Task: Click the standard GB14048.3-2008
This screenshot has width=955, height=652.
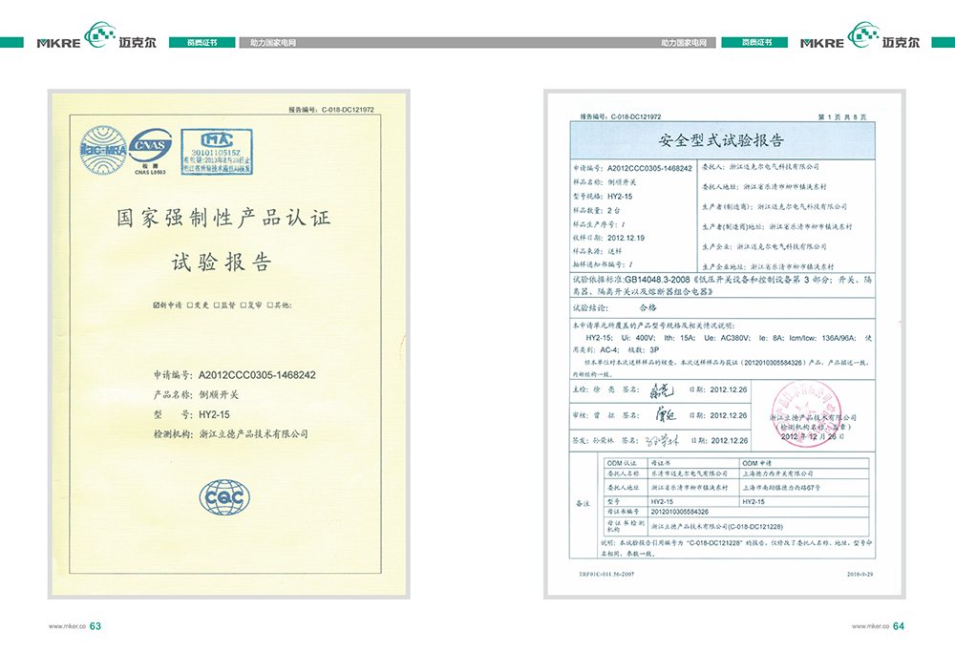Action: pos(657,280)
